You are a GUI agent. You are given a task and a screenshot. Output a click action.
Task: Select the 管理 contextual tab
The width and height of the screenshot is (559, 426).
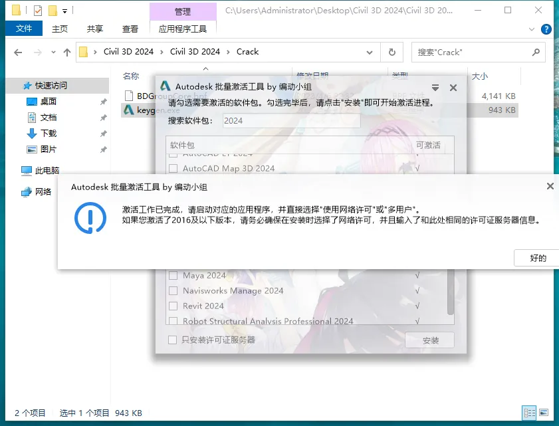pos(183,12)
